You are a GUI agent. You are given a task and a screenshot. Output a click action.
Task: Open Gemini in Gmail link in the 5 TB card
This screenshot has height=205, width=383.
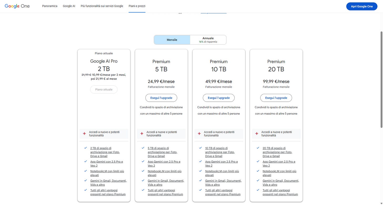tap(166, 183)
